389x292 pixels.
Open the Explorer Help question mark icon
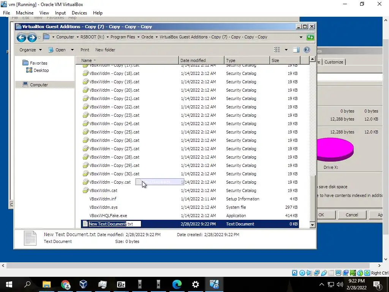[x=307, y=50]
